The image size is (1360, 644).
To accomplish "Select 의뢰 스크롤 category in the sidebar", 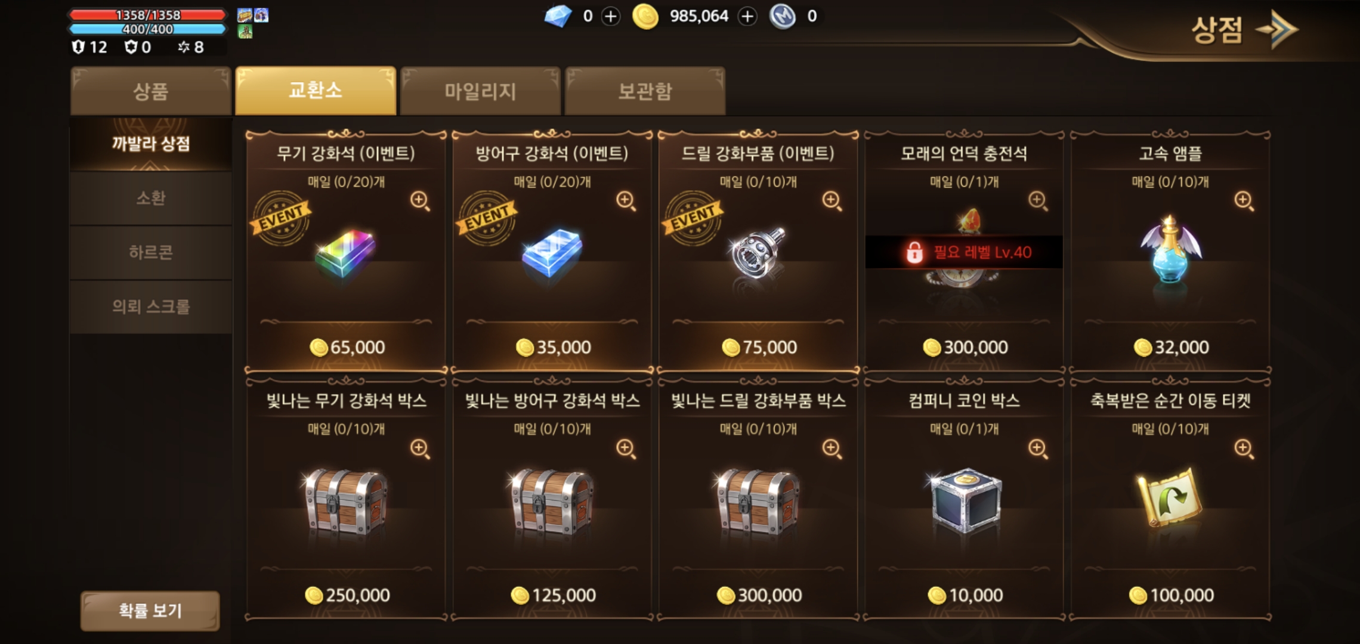I will point(150,306).
